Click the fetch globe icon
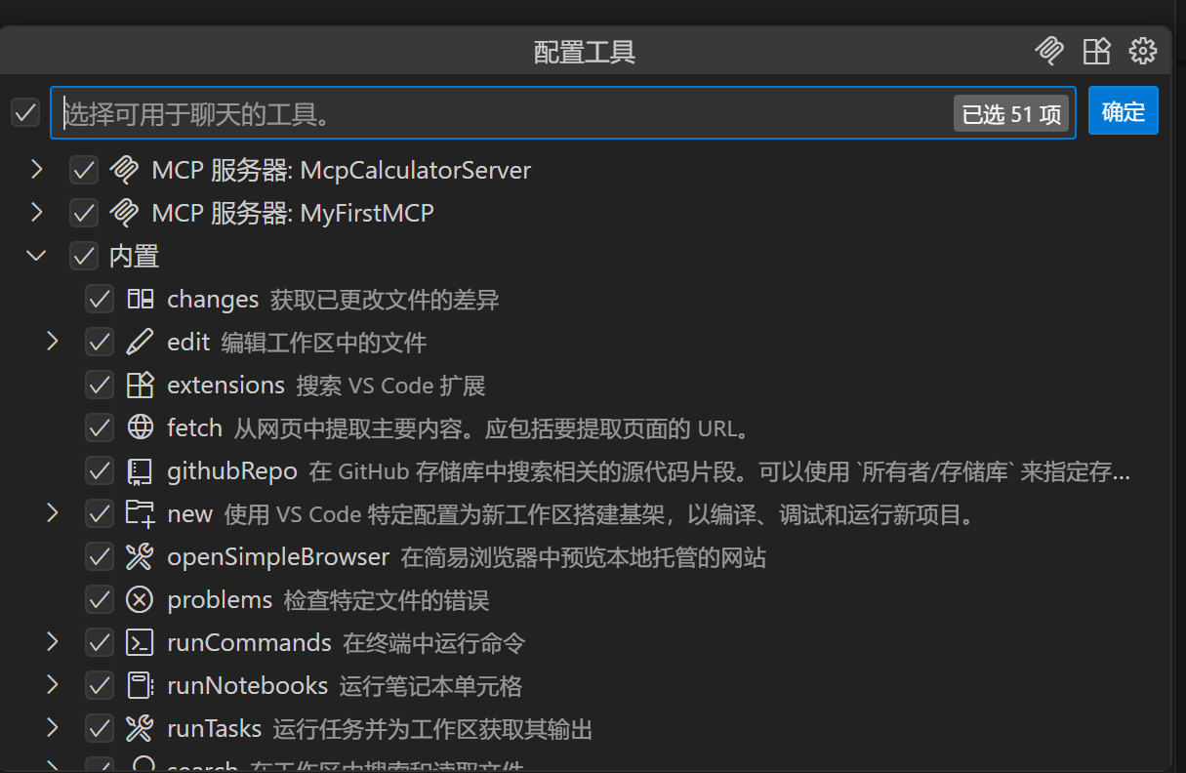Screen dimensions: 1186x773 [x=141, y=427]
